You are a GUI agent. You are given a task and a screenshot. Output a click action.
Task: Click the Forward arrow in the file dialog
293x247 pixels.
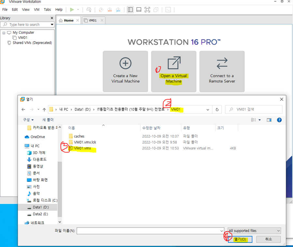click(x=32, y=110)
